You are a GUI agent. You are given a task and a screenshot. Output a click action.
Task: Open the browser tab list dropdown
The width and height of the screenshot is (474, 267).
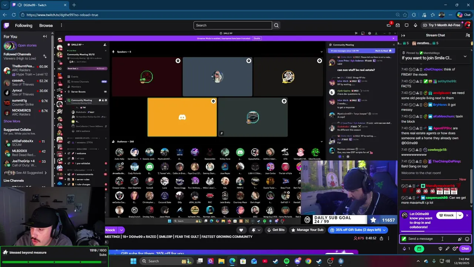[x=4, y=5]
